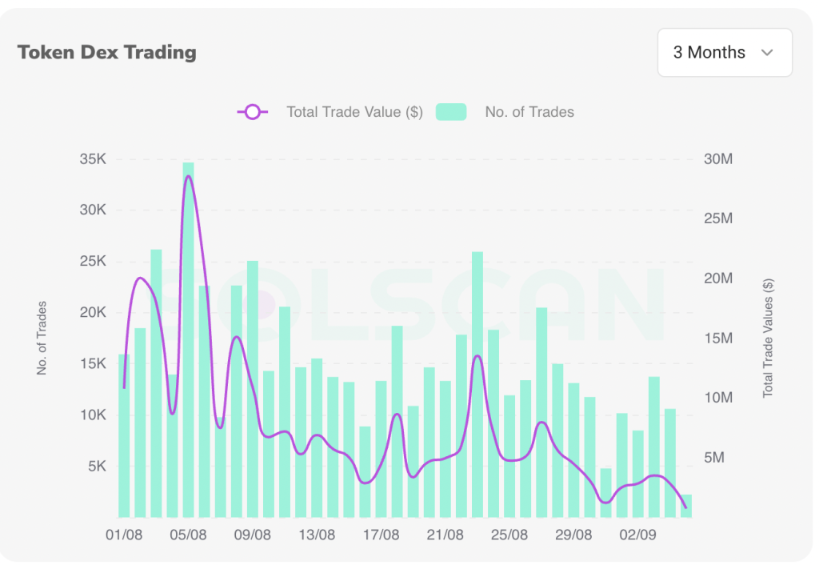This screenshot has height=565, width=819.
Task: Expand the period selector to change timeframe
Action: (x=724, y=52)
